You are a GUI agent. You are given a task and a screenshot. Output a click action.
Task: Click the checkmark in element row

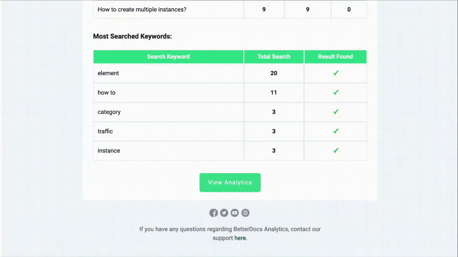pos(336,73)
